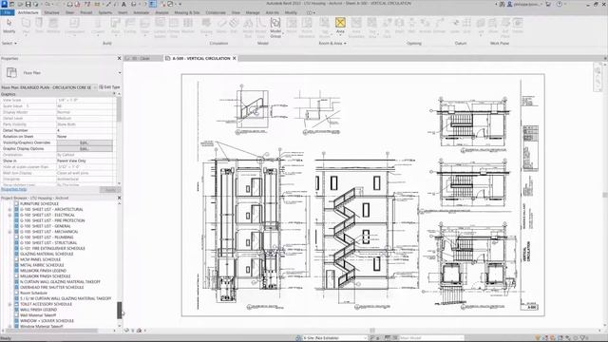The height and width of the screenshot is (342, 608).
Task: Open the File tab
Action: (x=8, y=12)
